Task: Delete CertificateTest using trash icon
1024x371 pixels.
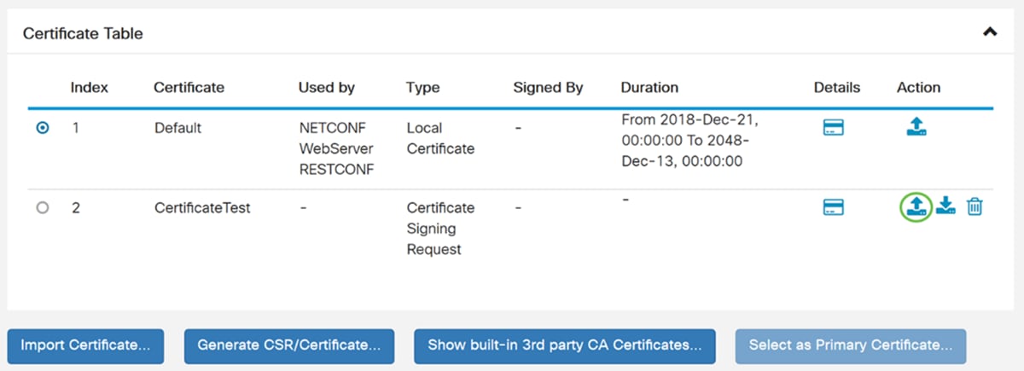Action: [975, 206]
